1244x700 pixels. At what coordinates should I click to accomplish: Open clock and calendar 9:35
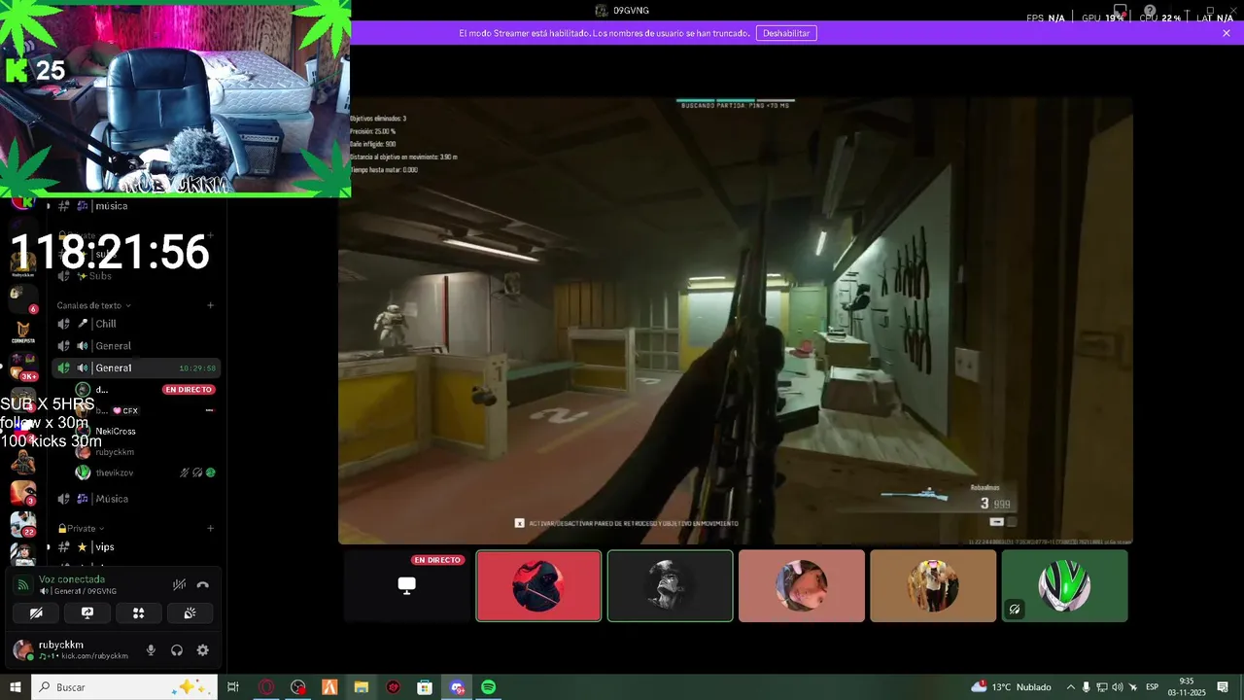tap(1187, 687)
